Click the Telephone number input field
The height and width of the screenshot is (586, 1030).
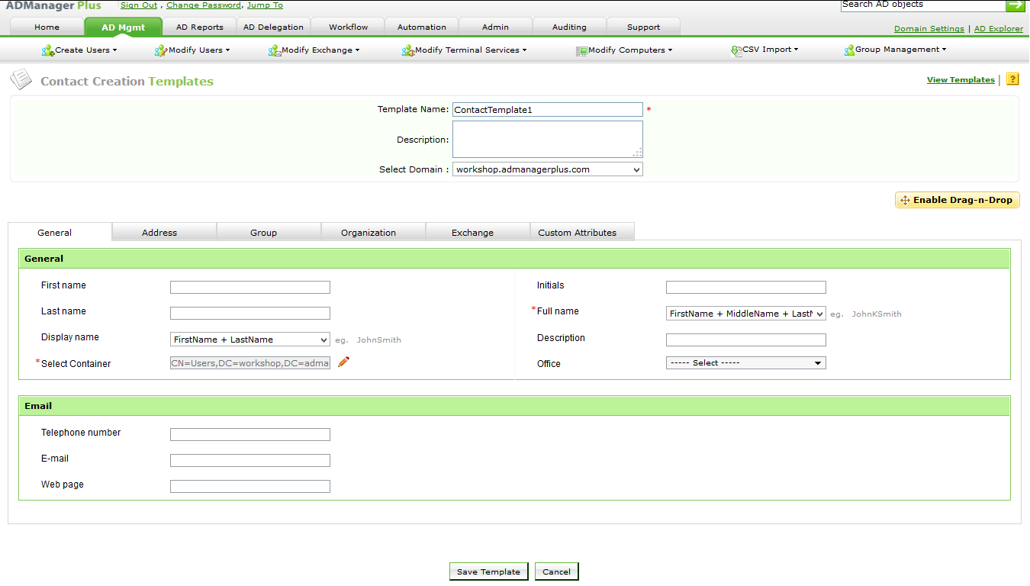point(250,434)
